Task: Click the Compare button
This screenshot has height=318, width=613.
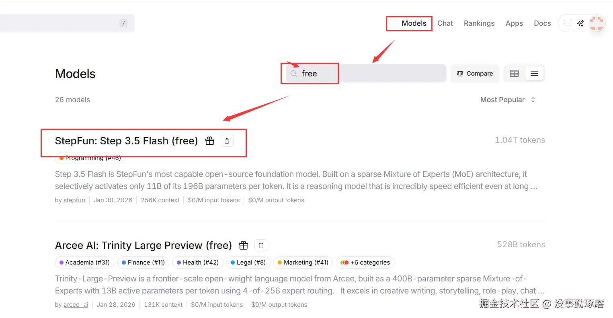Action: (x=475, y=74)
